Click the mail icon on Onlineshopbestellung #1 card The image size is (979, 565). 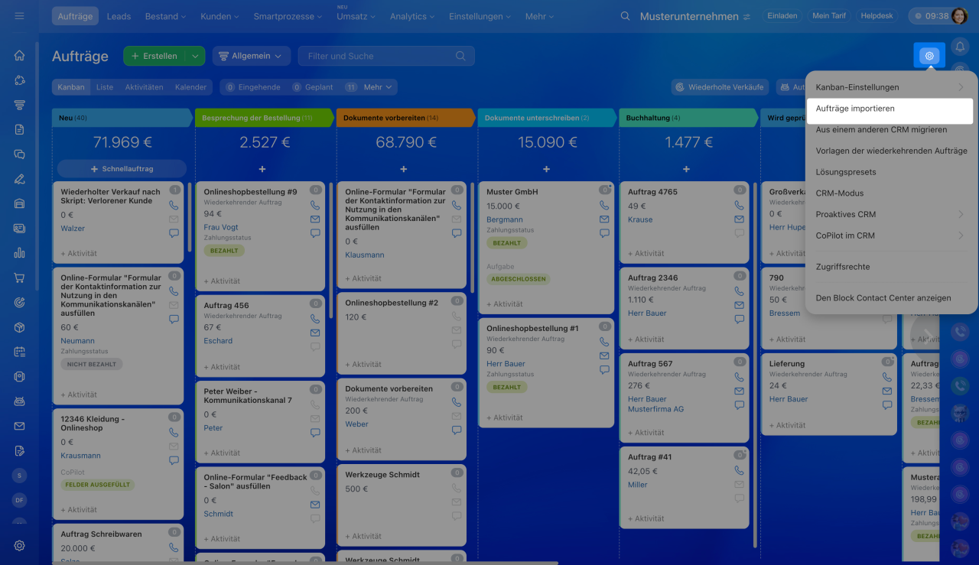tap(604, 356)
